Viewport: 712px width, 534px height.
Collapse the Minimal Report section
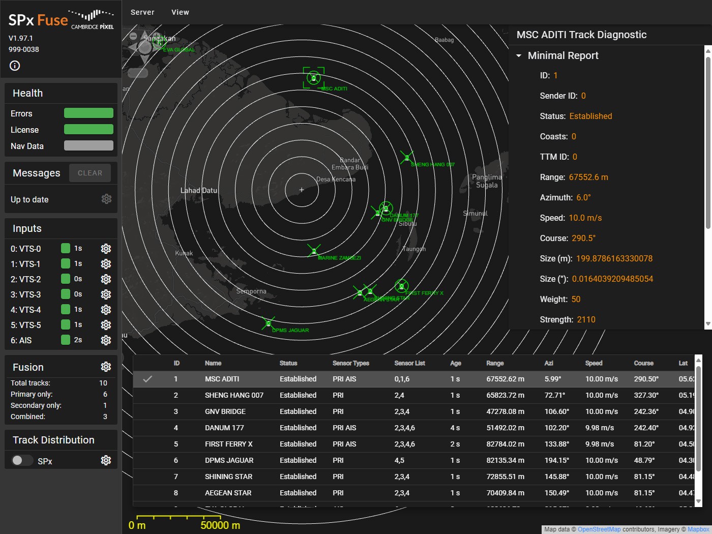pyautogui.click(x=519, y=55)
